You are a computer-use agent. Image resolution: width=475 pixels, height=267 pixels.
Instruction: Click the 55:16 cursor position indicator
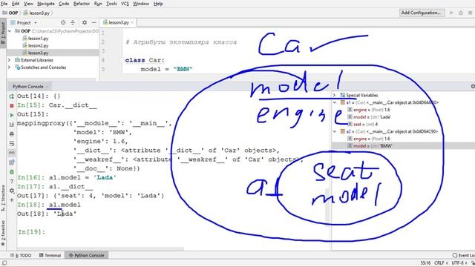(x=425, y=263)
